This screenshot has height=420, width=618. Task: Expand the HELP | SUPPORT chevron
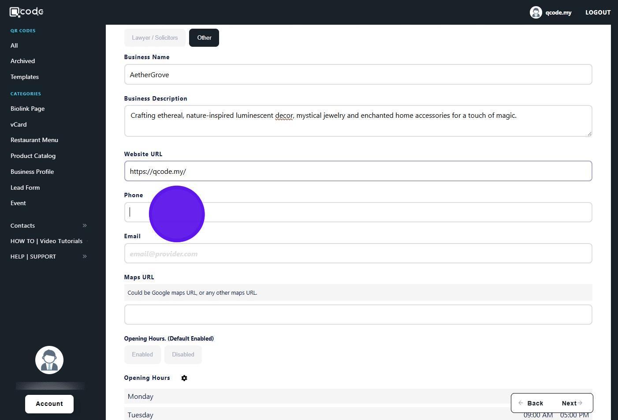coord(85,256)
